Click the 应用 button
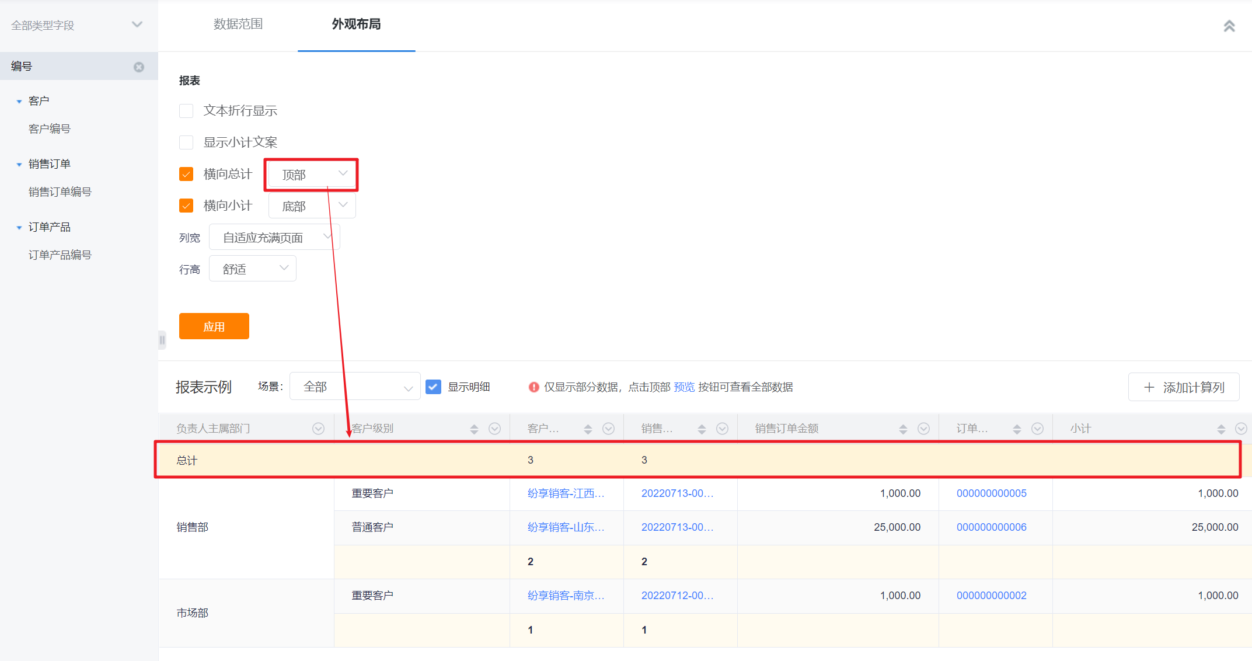Screen dimensions: 1252x661 pos(214,326)
